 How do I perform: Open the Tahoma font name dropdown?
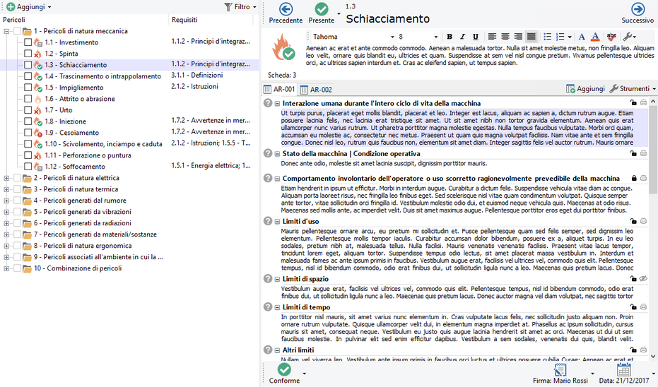pos(392,37)
